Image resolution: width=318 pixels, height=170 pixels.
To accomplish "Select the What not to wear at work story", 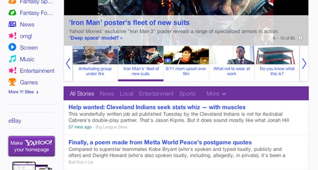I will click(232, 63).
